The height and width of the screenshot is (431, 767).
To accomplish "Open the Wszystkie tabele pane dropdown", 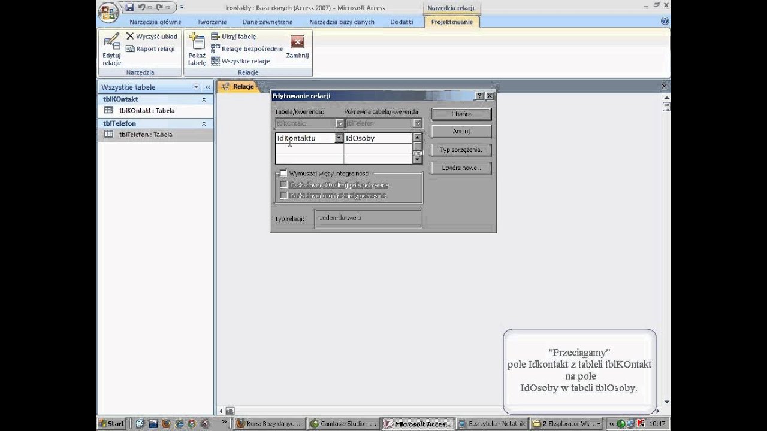I will pyautogui.click(x=196, y=87).
